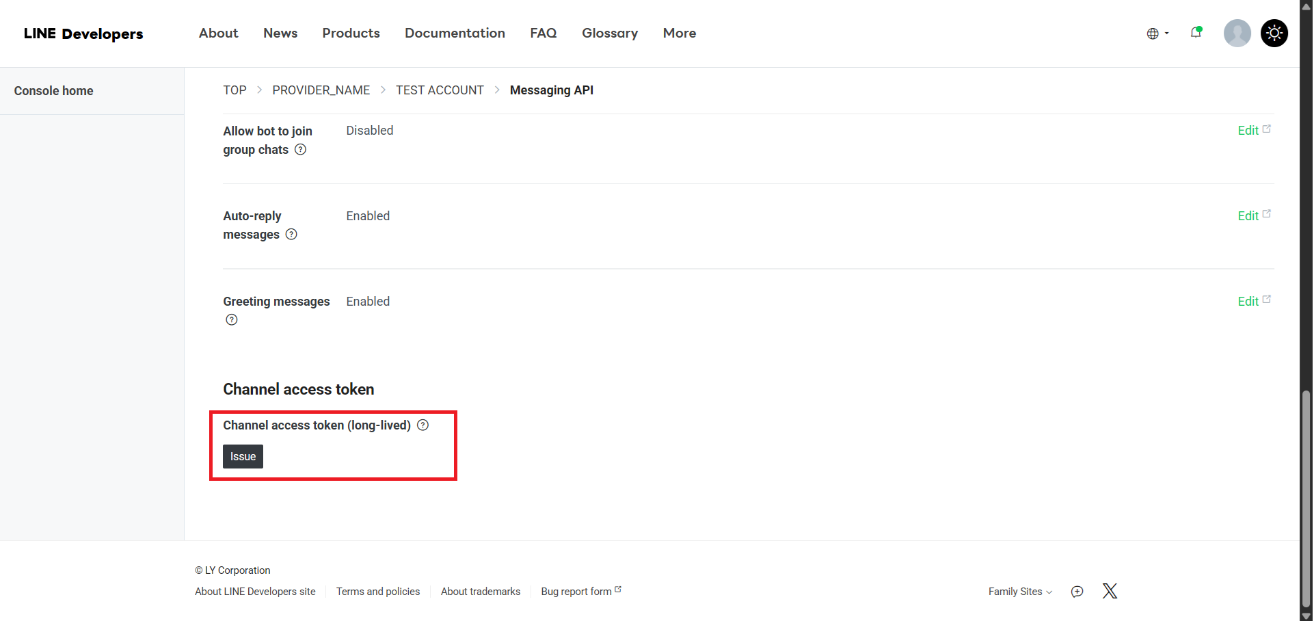Open Terms and policies link
This screenshot has height=621, width=1314.
(378, 592)
